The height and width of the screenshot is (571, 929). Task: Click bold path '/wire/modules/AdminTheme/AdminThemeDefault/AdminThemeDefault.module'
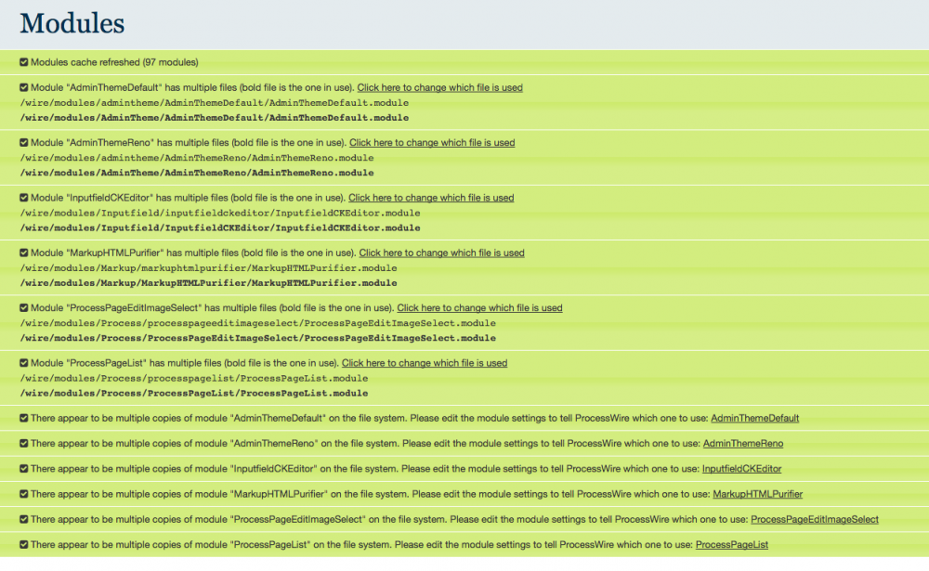pos(215,118)
